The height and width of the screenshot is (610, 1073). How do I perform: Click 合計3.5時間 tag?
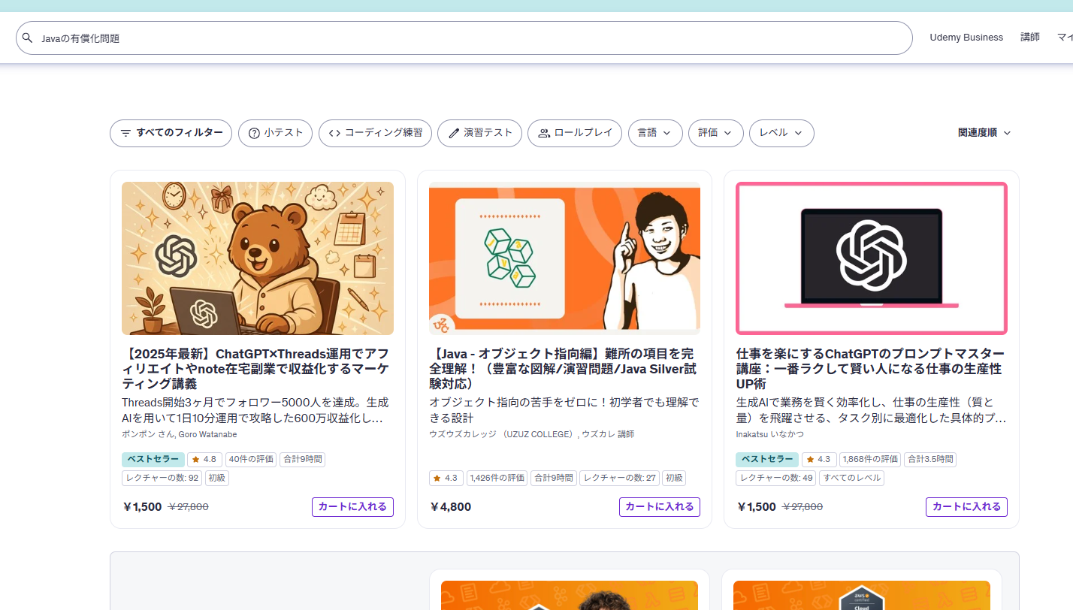(x=930, y=459)
